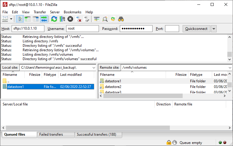Search for files with binoculars icon
This screenshot has width=233, height=146.
click(121, 19)
